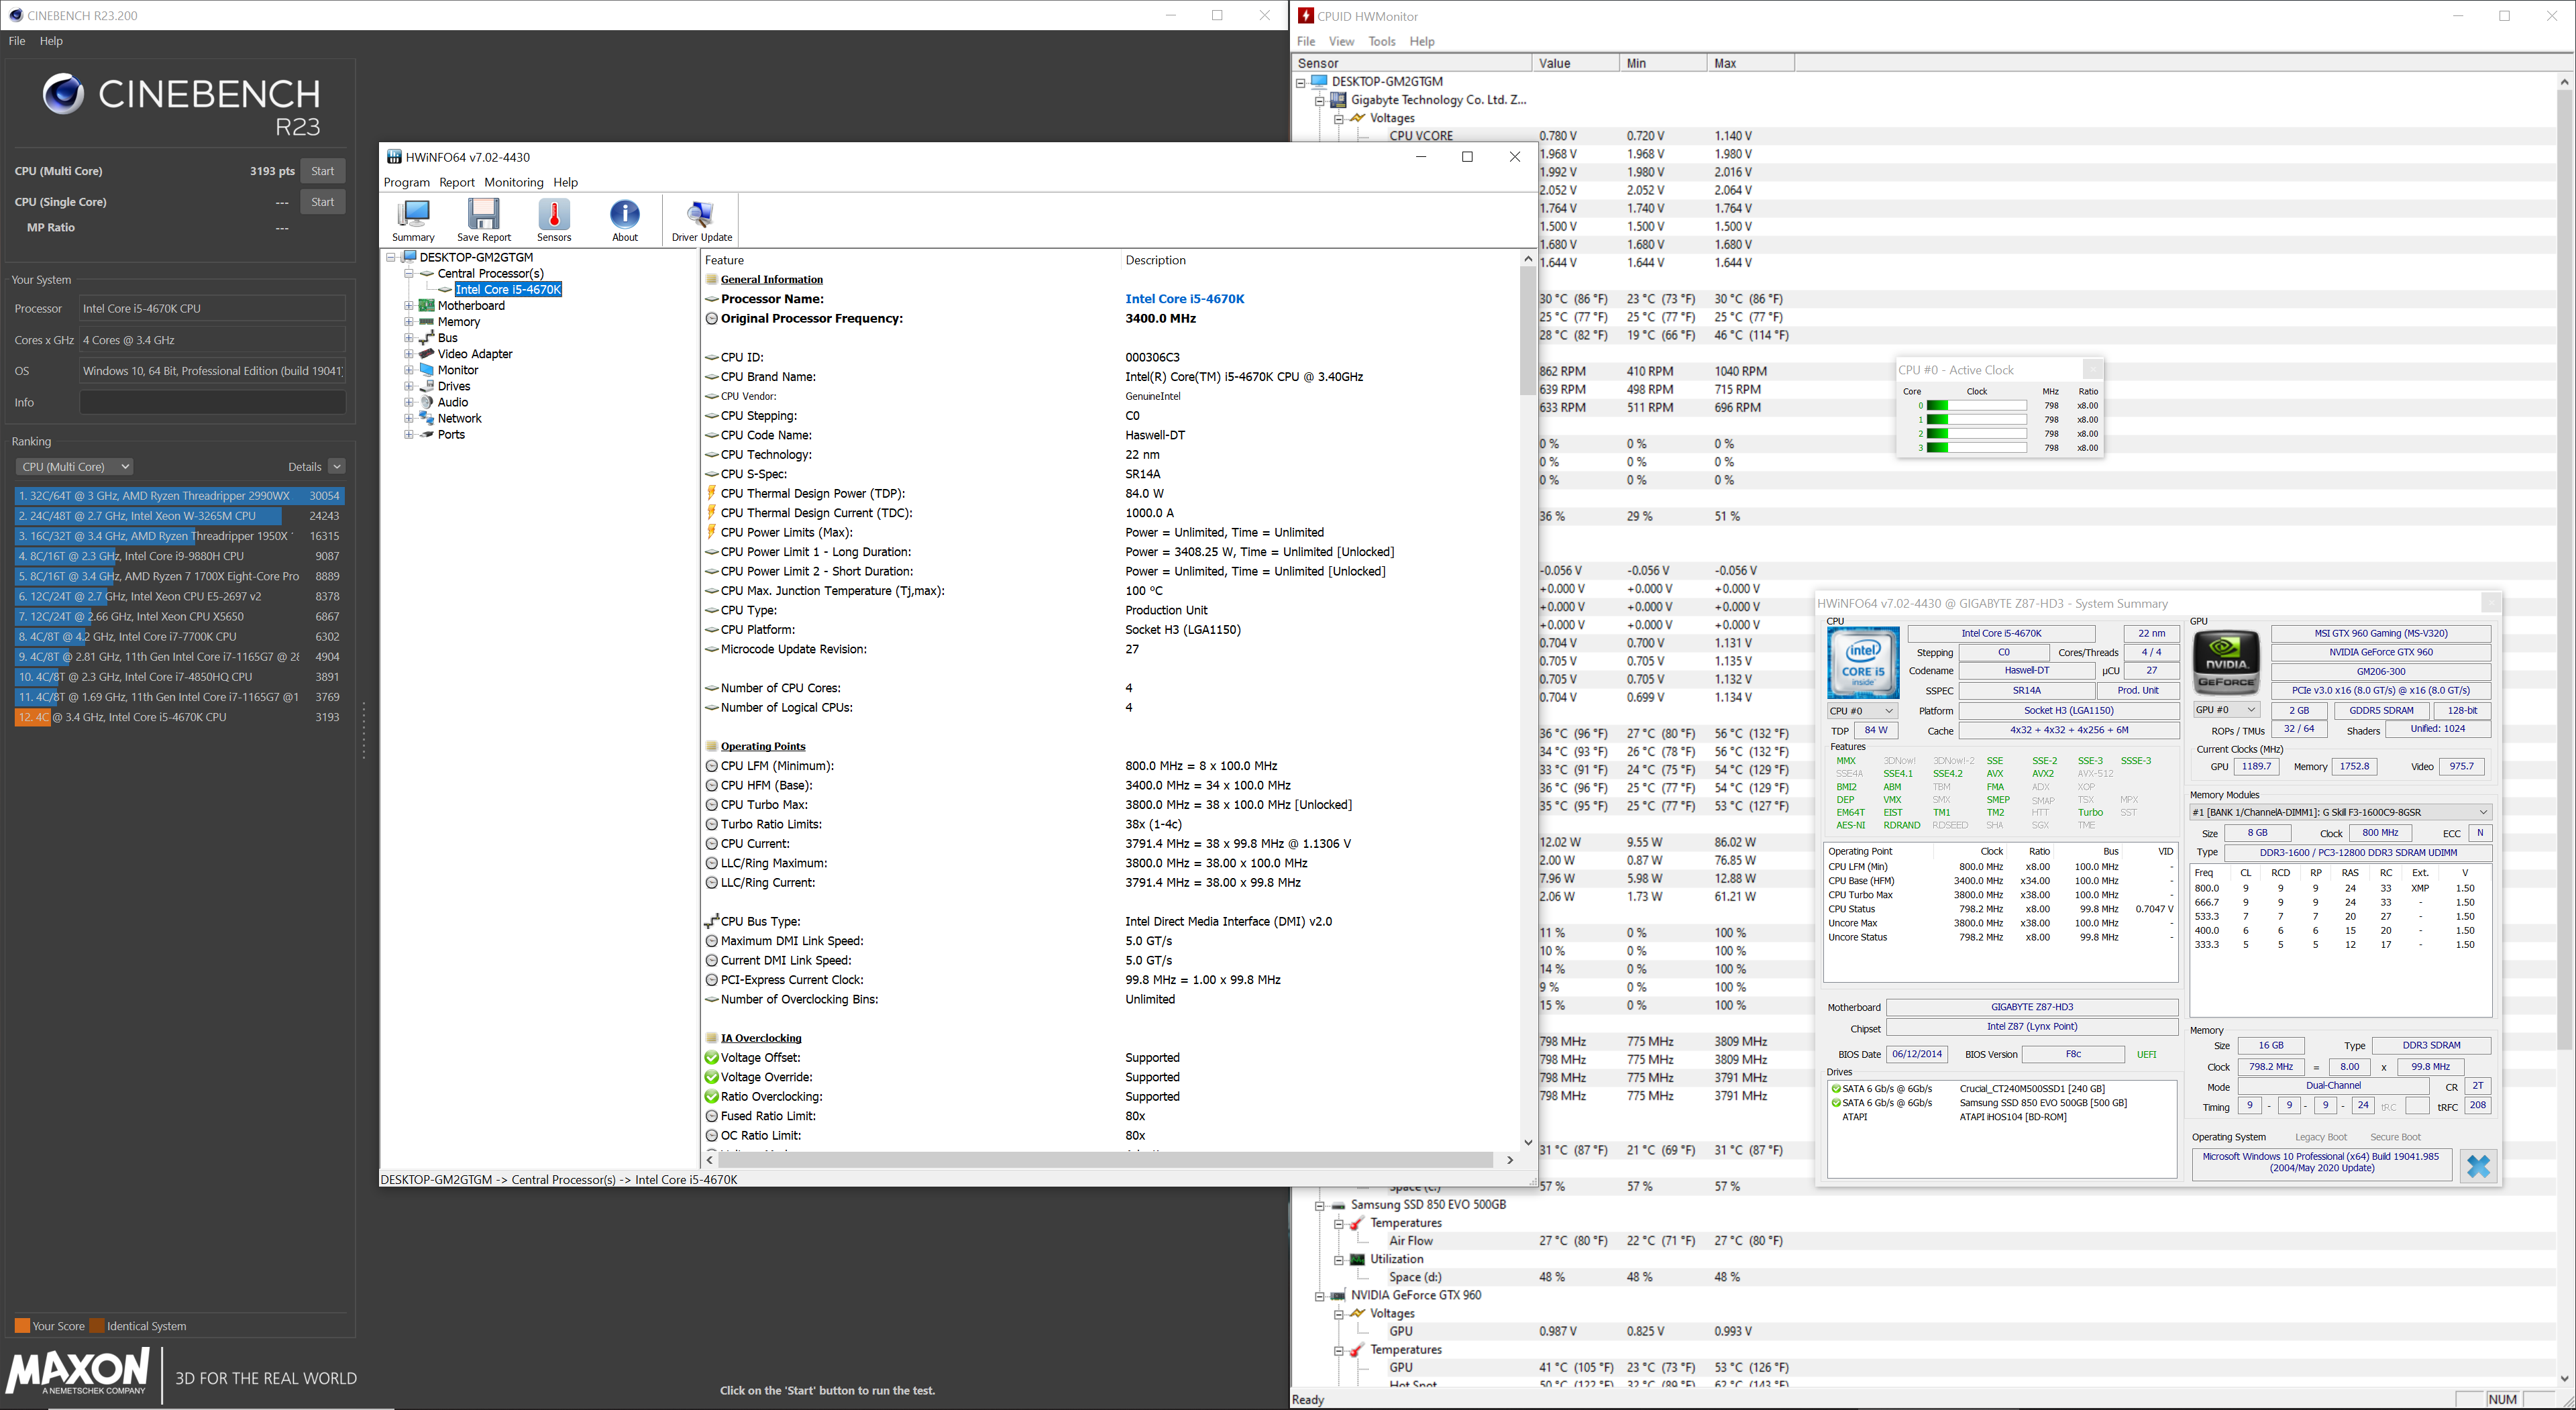This screenshot has width=2576, height=1410.
Task: Collapse Samsung SSD 850 EVO node in HWMonitor
Action: tap(1320, 1206)
